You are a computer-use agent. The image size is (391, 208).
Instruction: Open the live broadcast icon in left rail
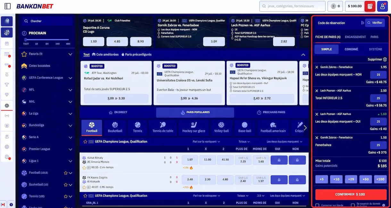(x=7, y=116)
